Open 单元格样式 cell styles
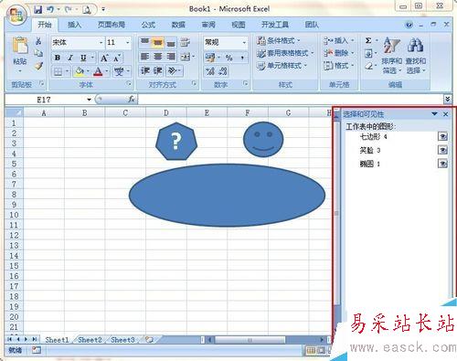 [x=282, y=66]
